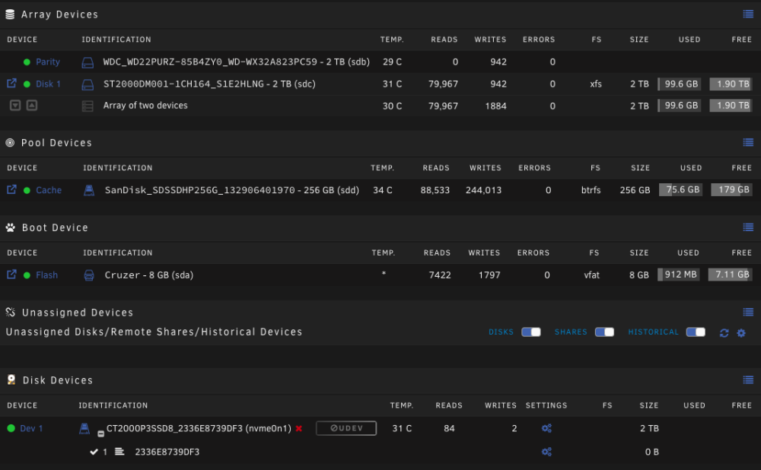
Task: Click partition 1 script lines icon
Action: coord(119,452)
